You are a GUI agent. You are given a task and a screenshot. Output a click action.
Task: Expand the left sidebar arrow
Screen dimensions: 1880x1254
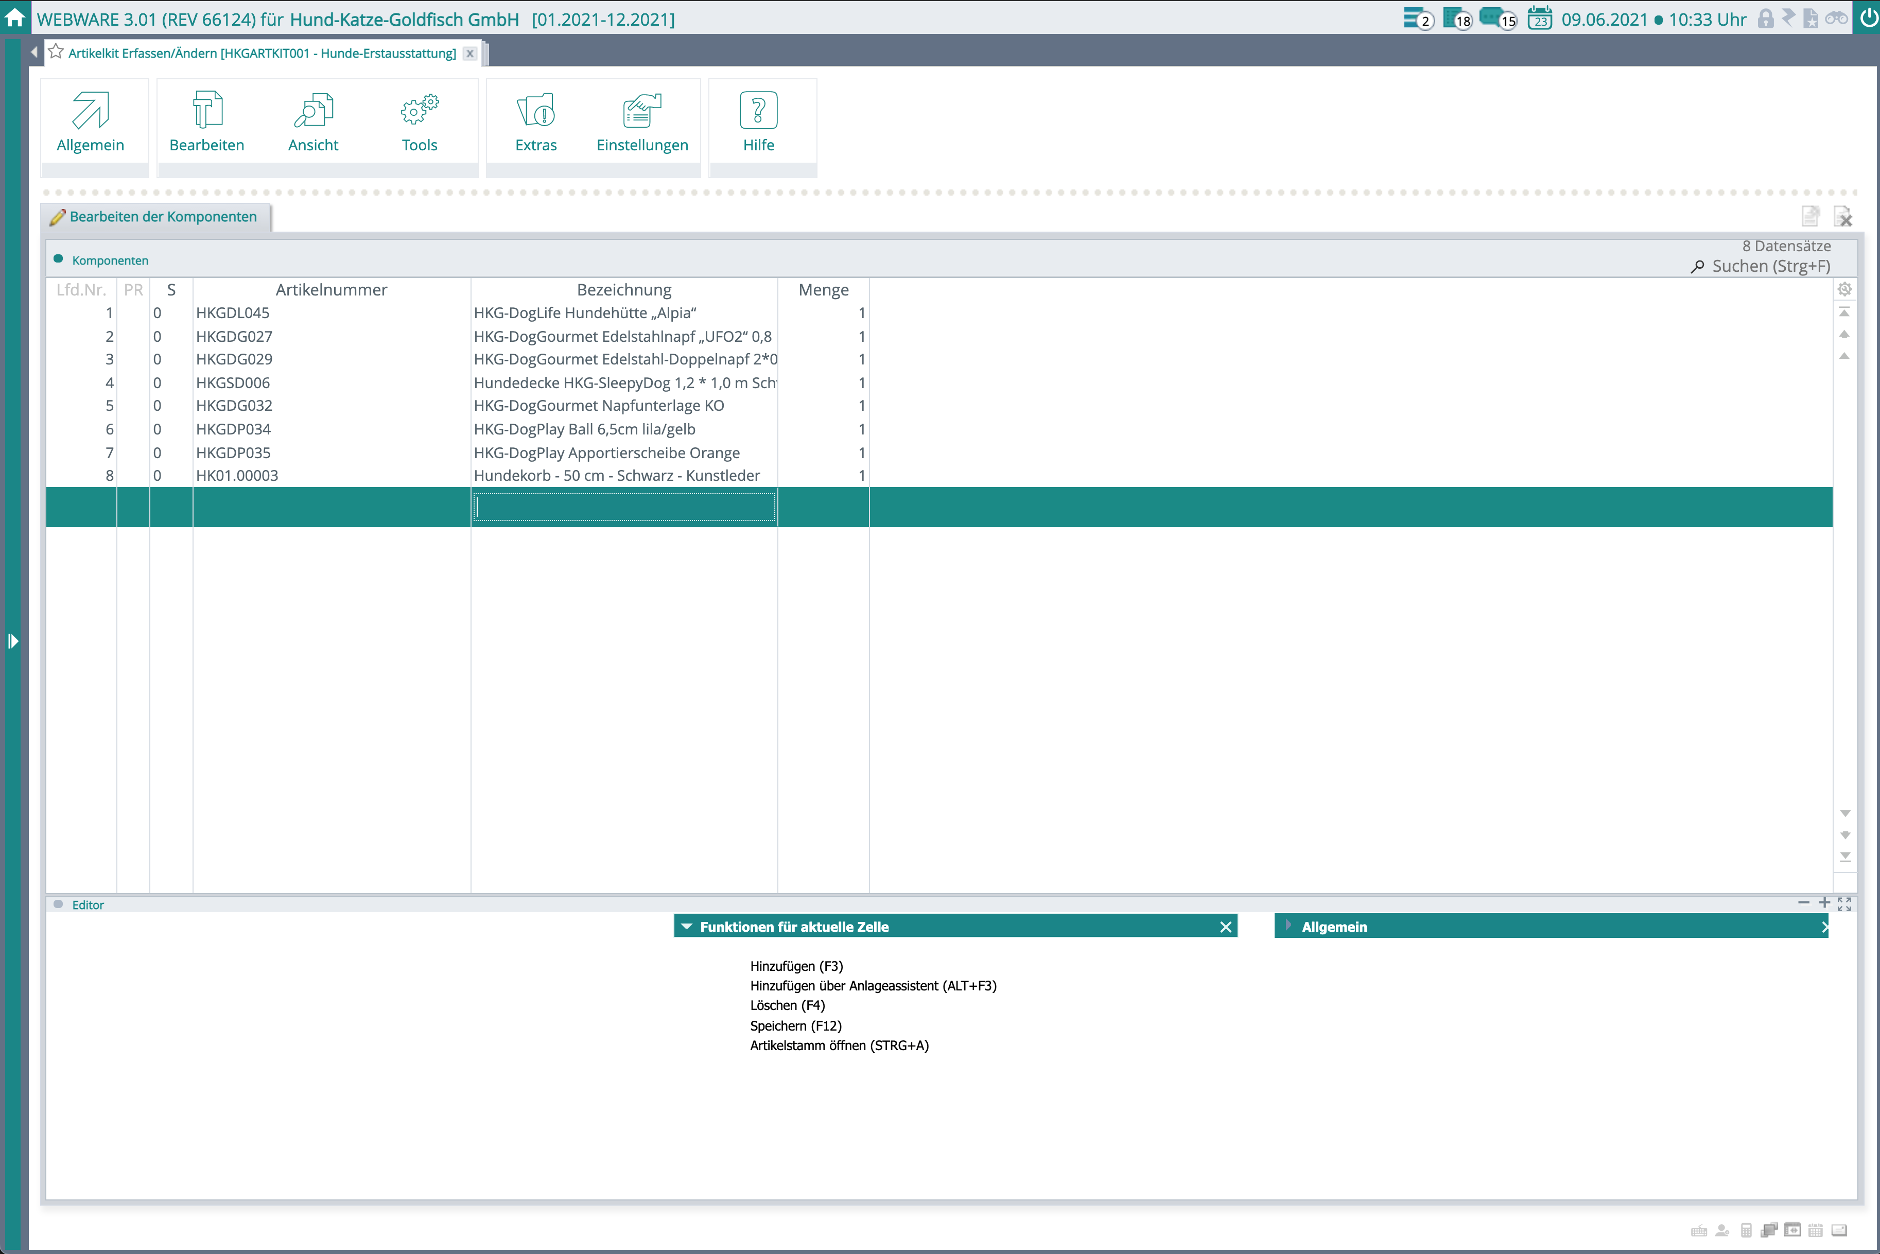pos(13,640)
